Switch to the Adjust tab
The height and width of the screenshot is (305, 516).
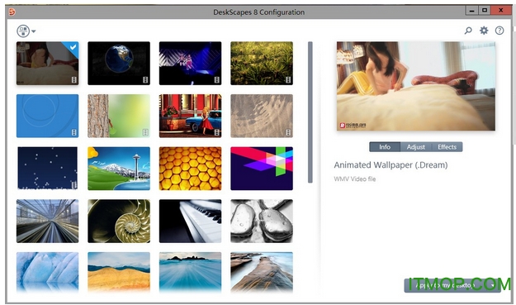(415, 147)
